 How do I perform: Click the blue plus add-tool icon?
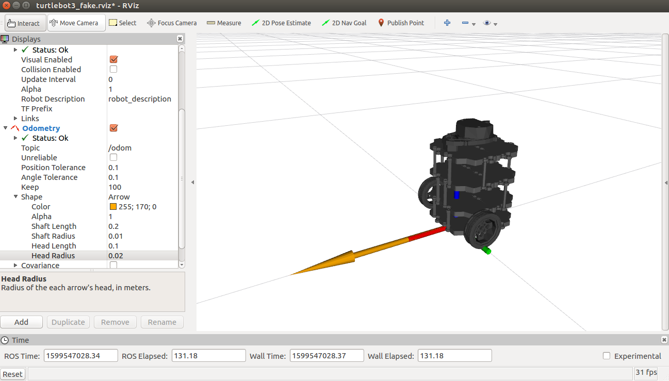click(x=447, y=23)
